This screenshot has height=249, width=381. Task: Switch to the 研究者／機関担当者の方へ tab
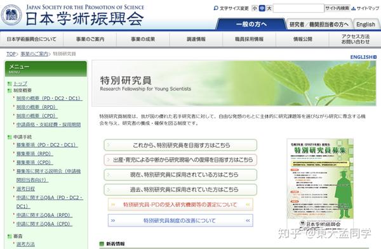tap(319, 24)
